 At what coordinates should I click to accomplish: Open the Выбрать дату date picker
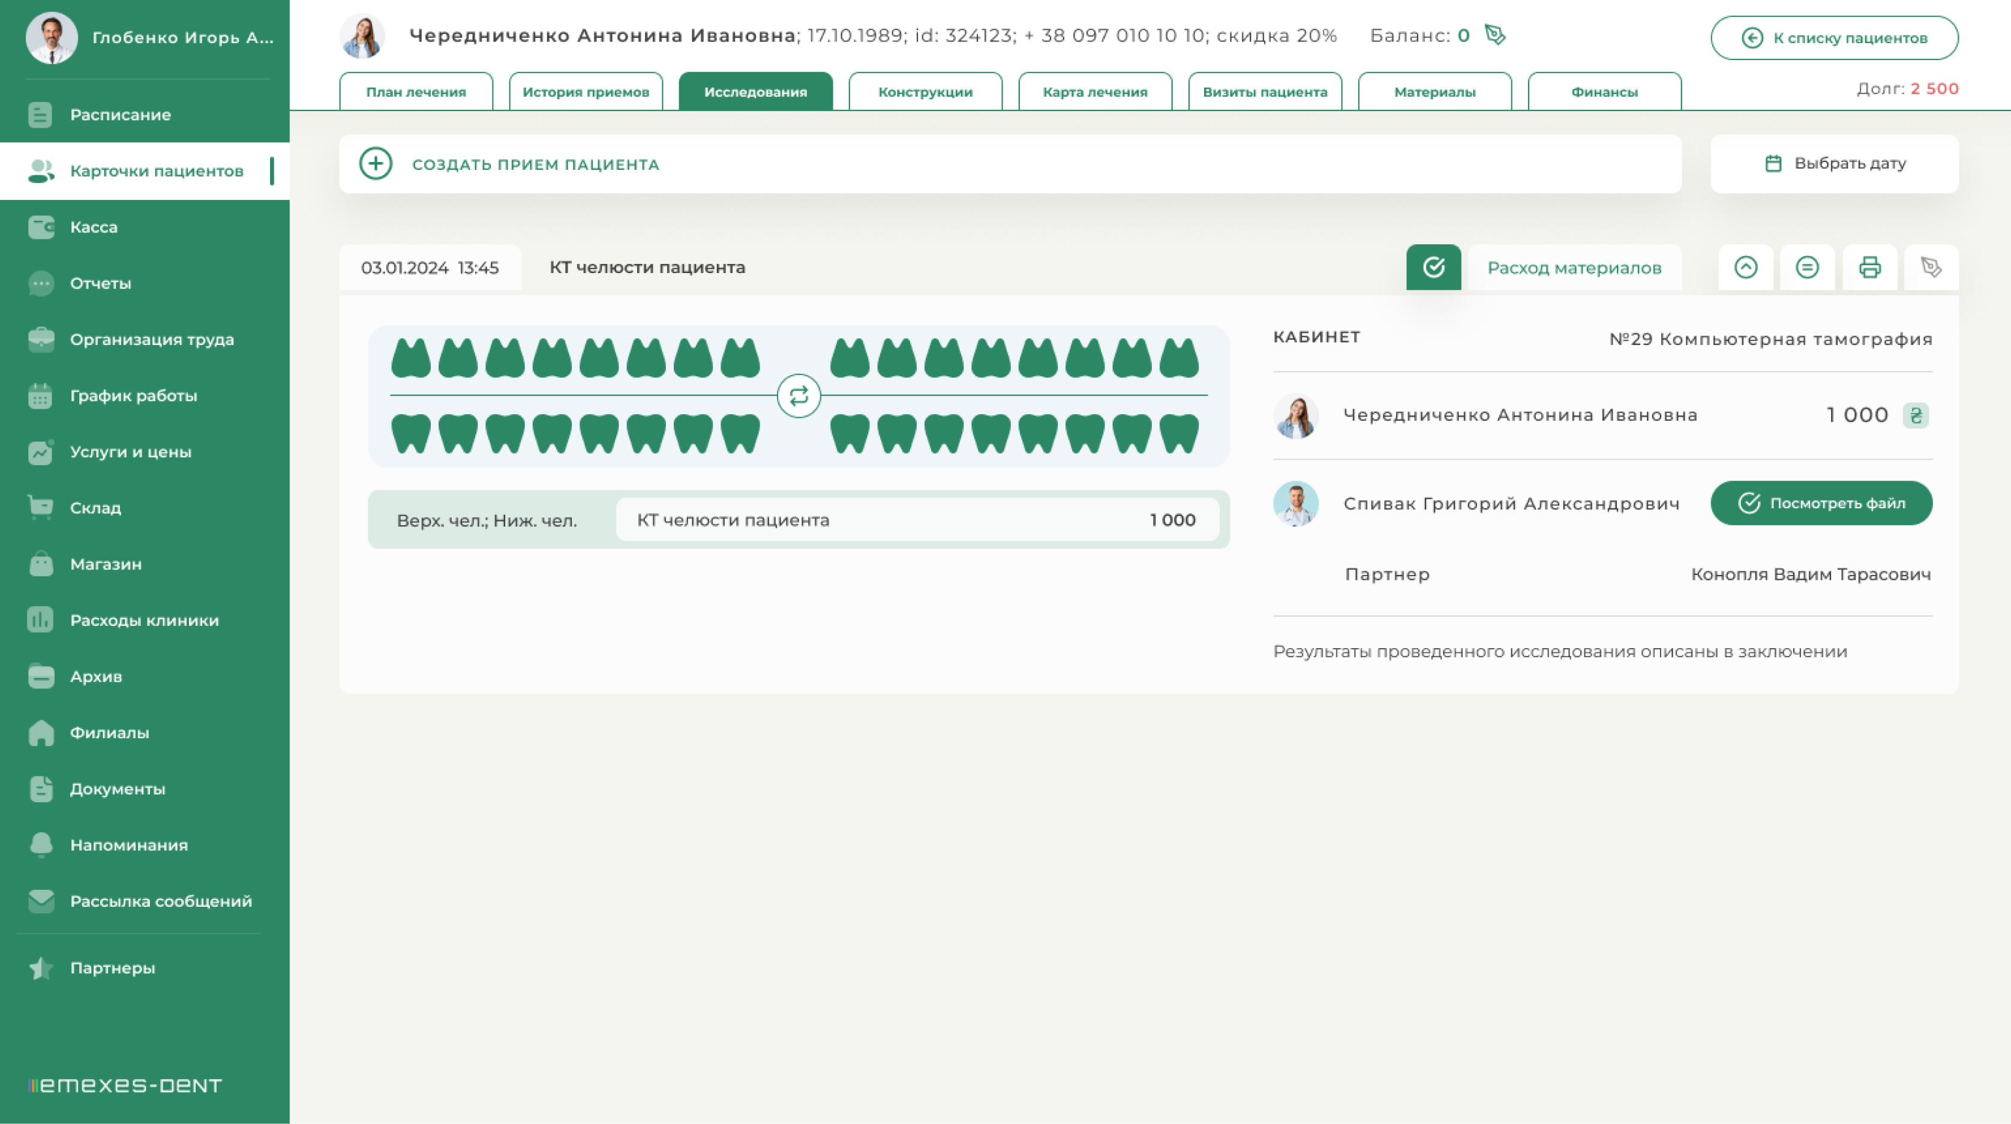pyautogui.click(x=1834, y=163)
